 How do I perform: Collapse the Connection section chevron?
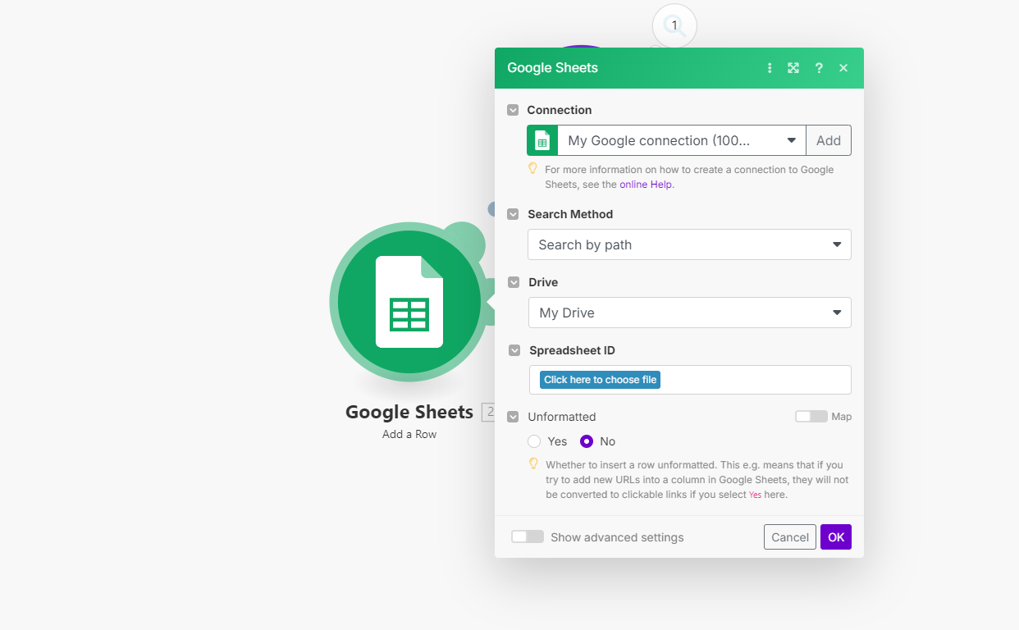513,110
